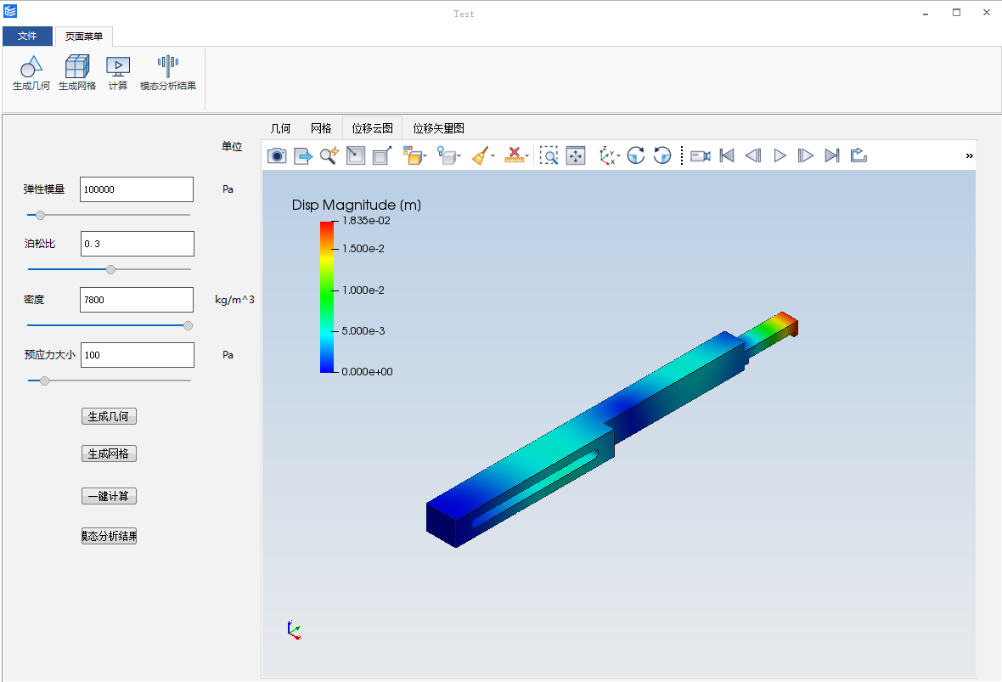Click the application logo icon in title bar

tap(10, 11)
